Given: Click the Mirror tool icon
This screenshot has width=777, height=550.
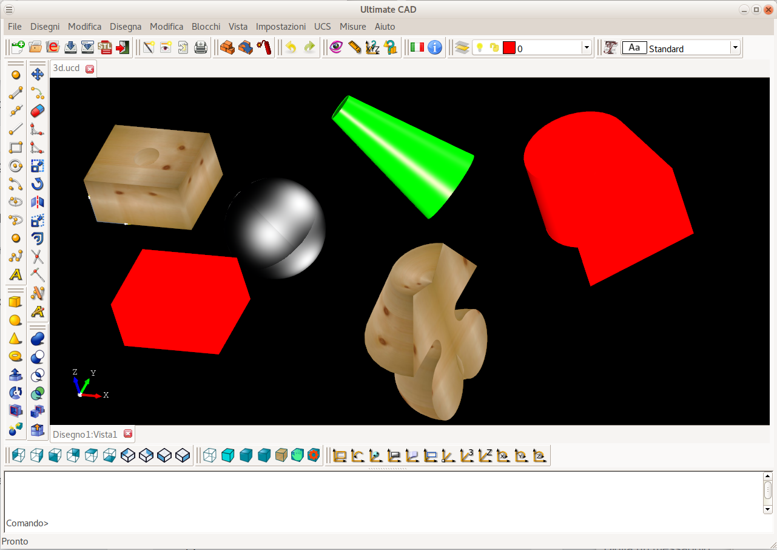Looking at the screenshot, I should (x=38, y=202).
